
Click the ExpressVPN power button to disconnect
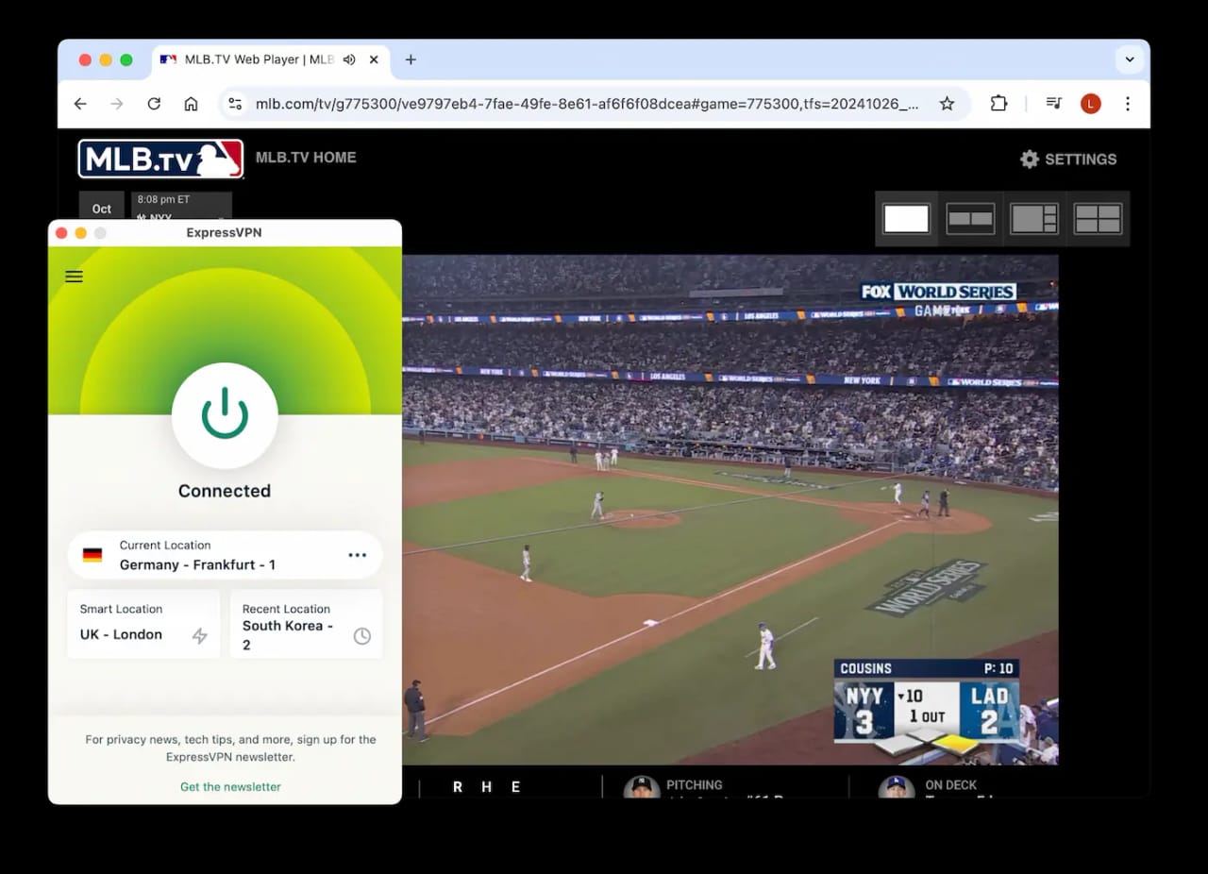pyautogui.click(x=225, y=415)
